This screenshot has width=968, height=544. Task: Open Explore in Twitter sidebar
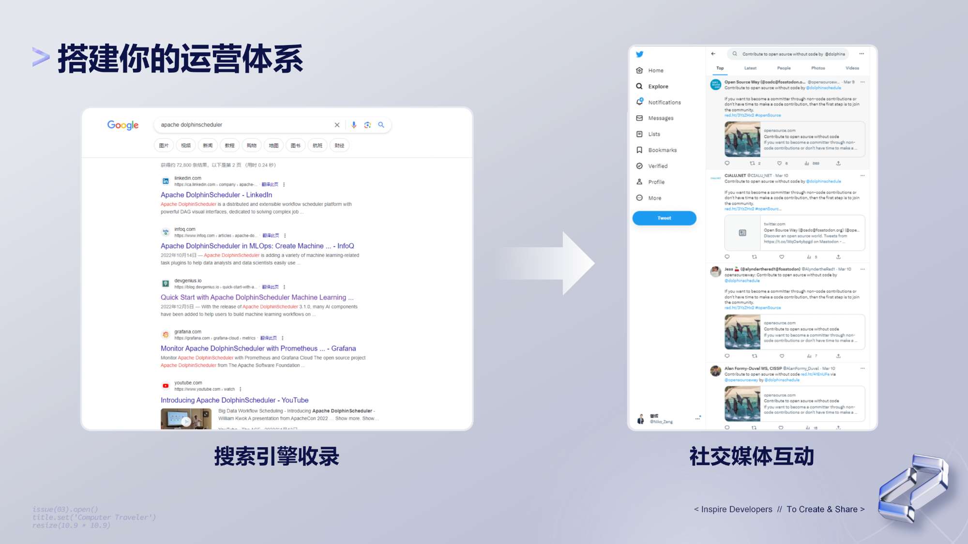click(652, 86)
